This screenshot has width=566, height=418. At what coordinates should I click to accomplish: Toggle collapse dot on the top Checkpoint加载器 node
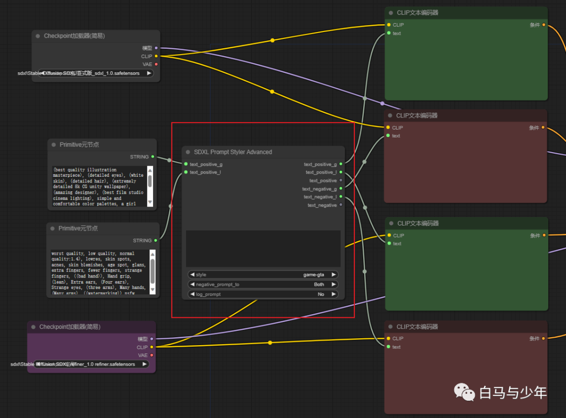[38, 36]
